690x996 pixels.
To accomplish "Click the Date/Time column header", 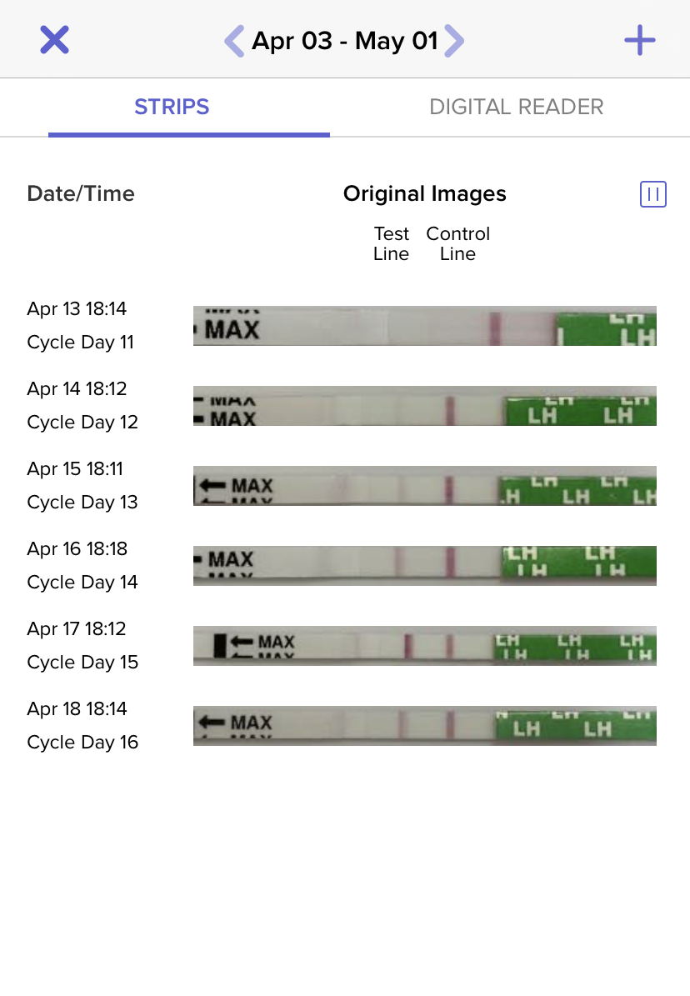I will [81, 194].
